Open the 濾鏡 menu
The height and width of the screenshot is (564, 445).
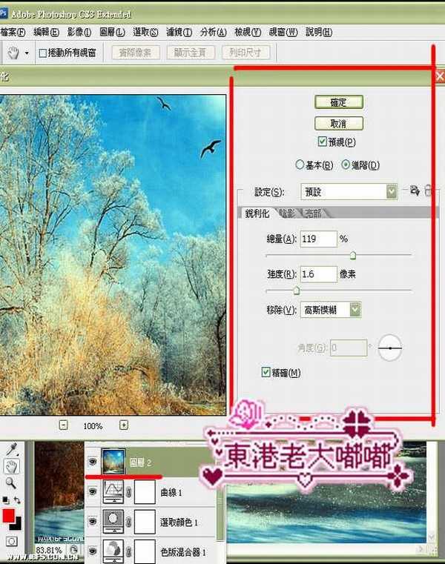179,32
